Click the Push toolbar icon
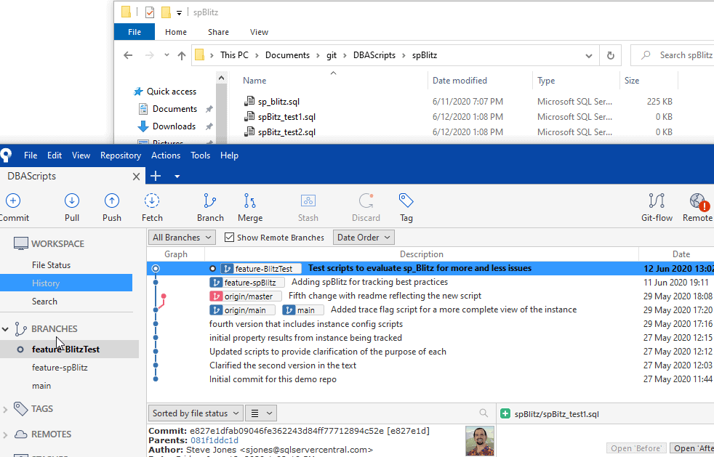The image size is (714, 457). tap(111, 201)
